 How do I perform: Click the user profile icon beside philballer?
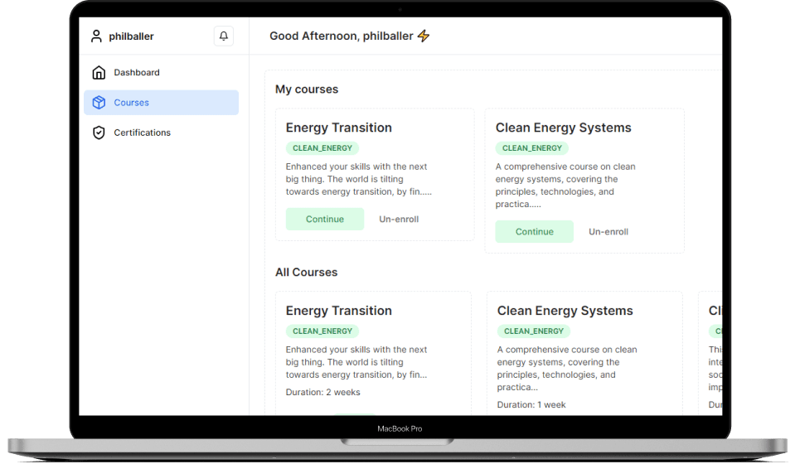click(x=96, y=36)
